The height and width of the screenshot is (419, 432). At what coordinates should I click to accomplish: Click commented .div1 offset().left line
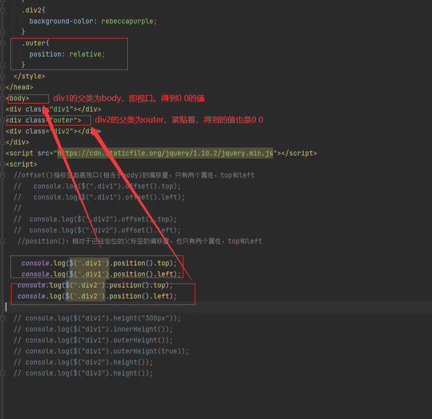[x=99, y=197]
